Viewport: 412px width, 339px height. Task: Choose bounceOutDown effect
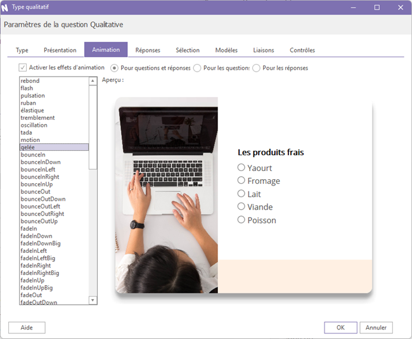click(55, 199)
